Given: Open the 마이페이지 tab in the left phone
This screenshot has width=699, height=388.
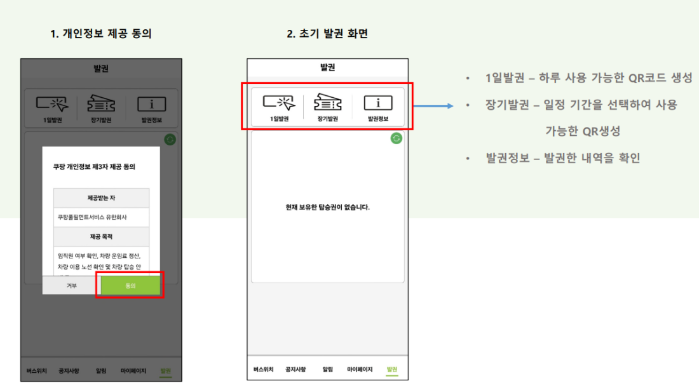Looking at the screenshot, I should coord(133,371).
